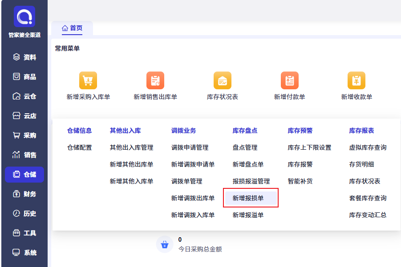Screen dimensions: 401x267
Task: Open 库存状况表 under 库存报表
Action: [365, 181]
